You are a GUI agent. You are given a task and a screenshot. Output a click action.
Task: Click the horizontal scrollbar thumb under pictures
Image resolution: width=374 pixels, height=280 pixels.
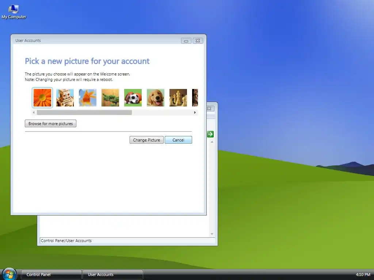click(x=84, y=112)
